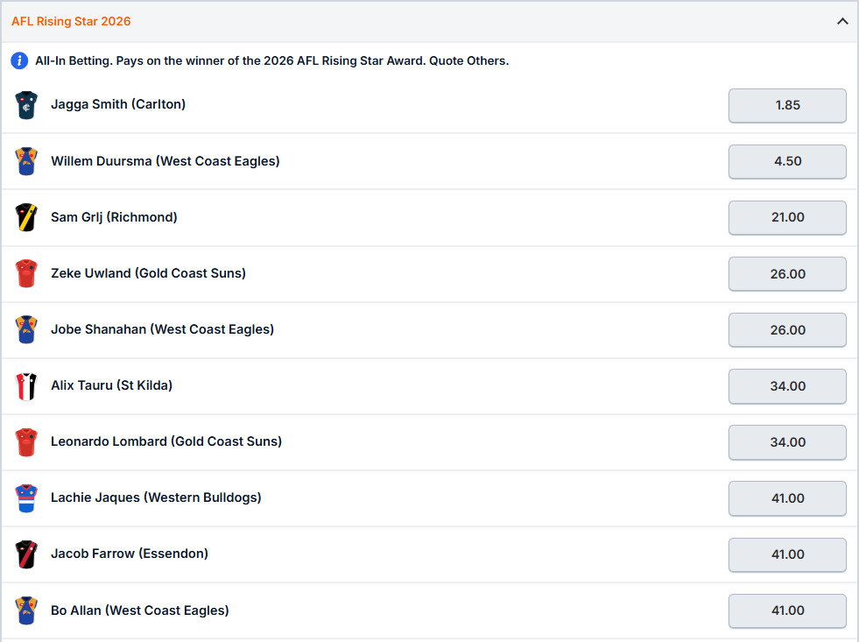
Task: Click the Richmond jersey icon beside Sam Grlj
Action: tap(26, 217)
